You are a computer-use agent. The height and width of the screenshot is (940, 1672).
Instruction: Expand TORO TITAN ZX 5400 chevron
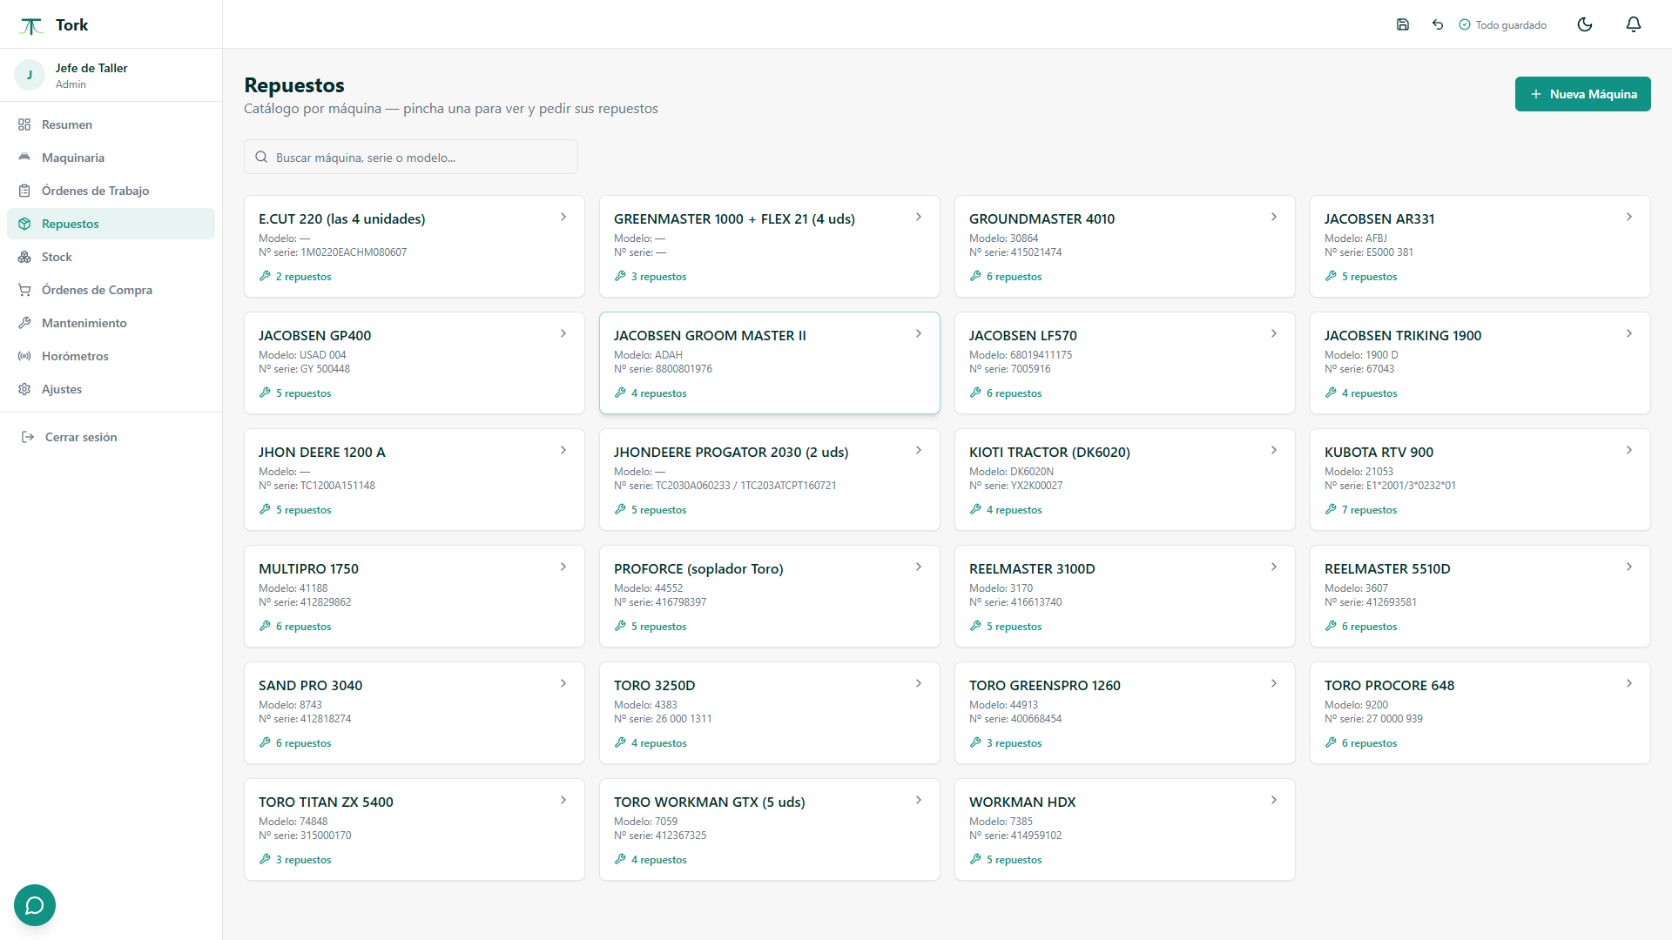[x=563, y=800]
